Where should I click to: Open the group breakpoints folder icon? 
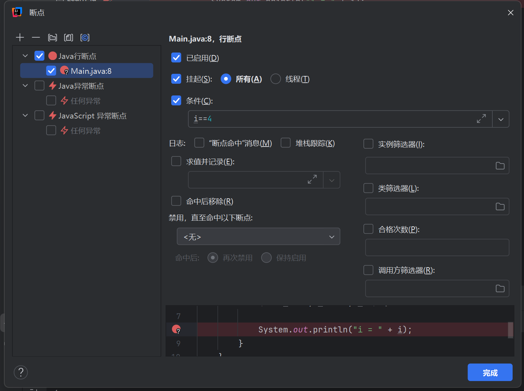click(52, 37)
